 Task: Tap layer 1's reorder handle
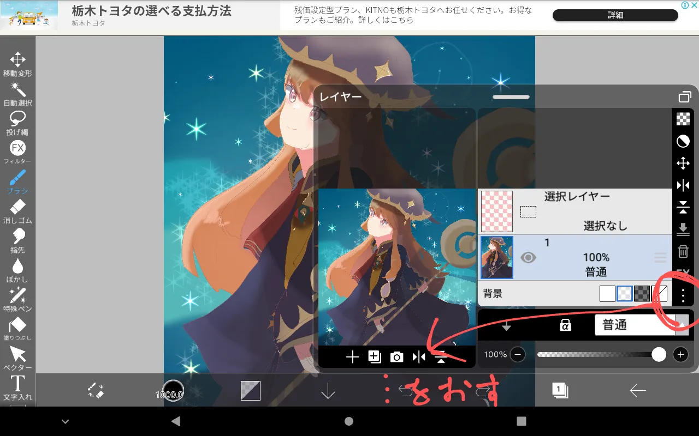660,257
